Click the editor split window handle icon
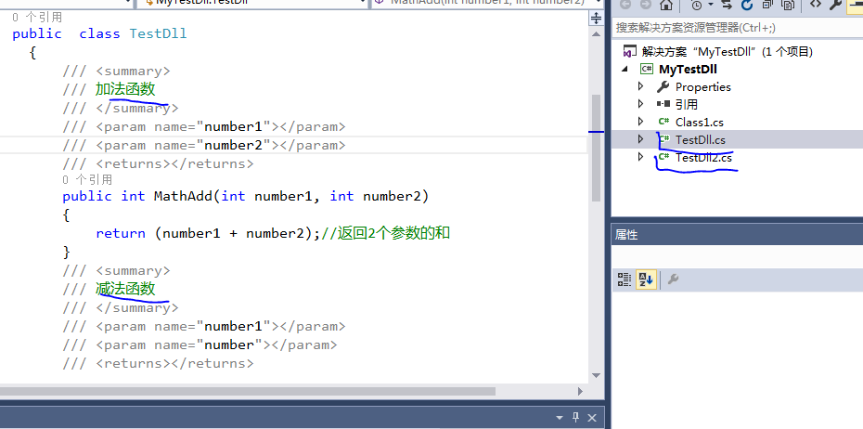 pyautogui.click(x=596, y=19)
